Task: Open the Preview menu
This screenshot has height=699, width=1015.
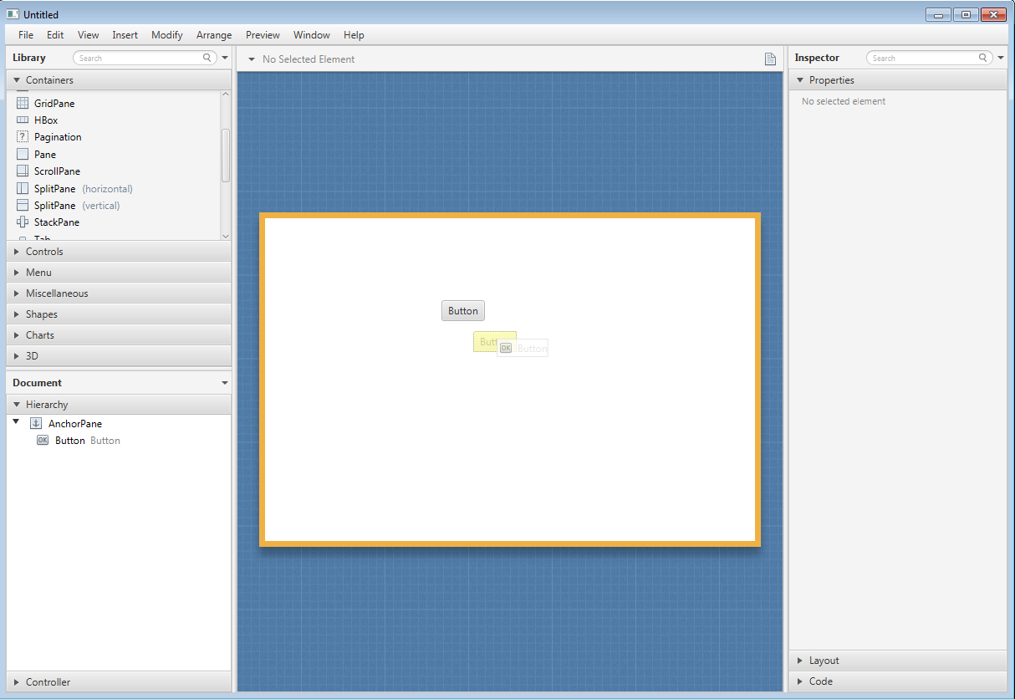Action: 263,35
